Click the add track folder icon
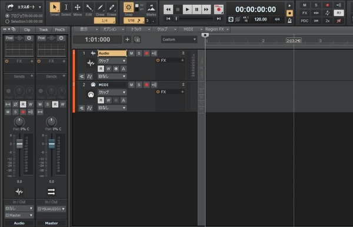The width and height of the screenshot is (353, 227). pos(137,39)
